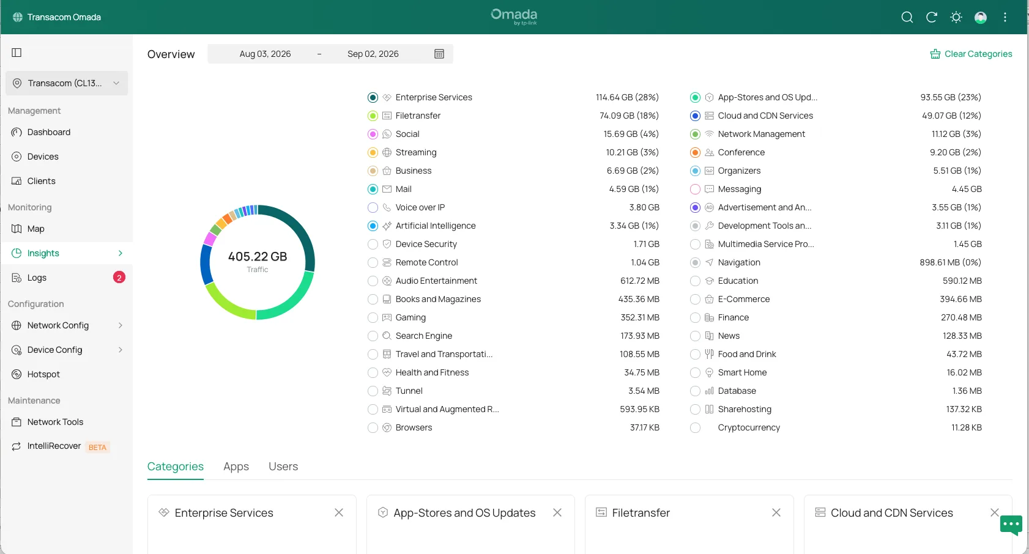
Task: Open the calendar date picker icon
Action: (439, 54)
